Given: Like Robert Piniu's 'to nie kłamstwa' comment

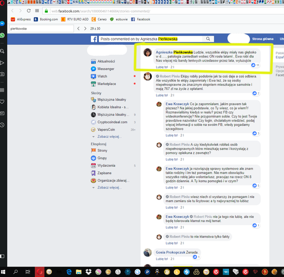Looking at the screenshot, I should pyautogui.click(x=171, y=243).
